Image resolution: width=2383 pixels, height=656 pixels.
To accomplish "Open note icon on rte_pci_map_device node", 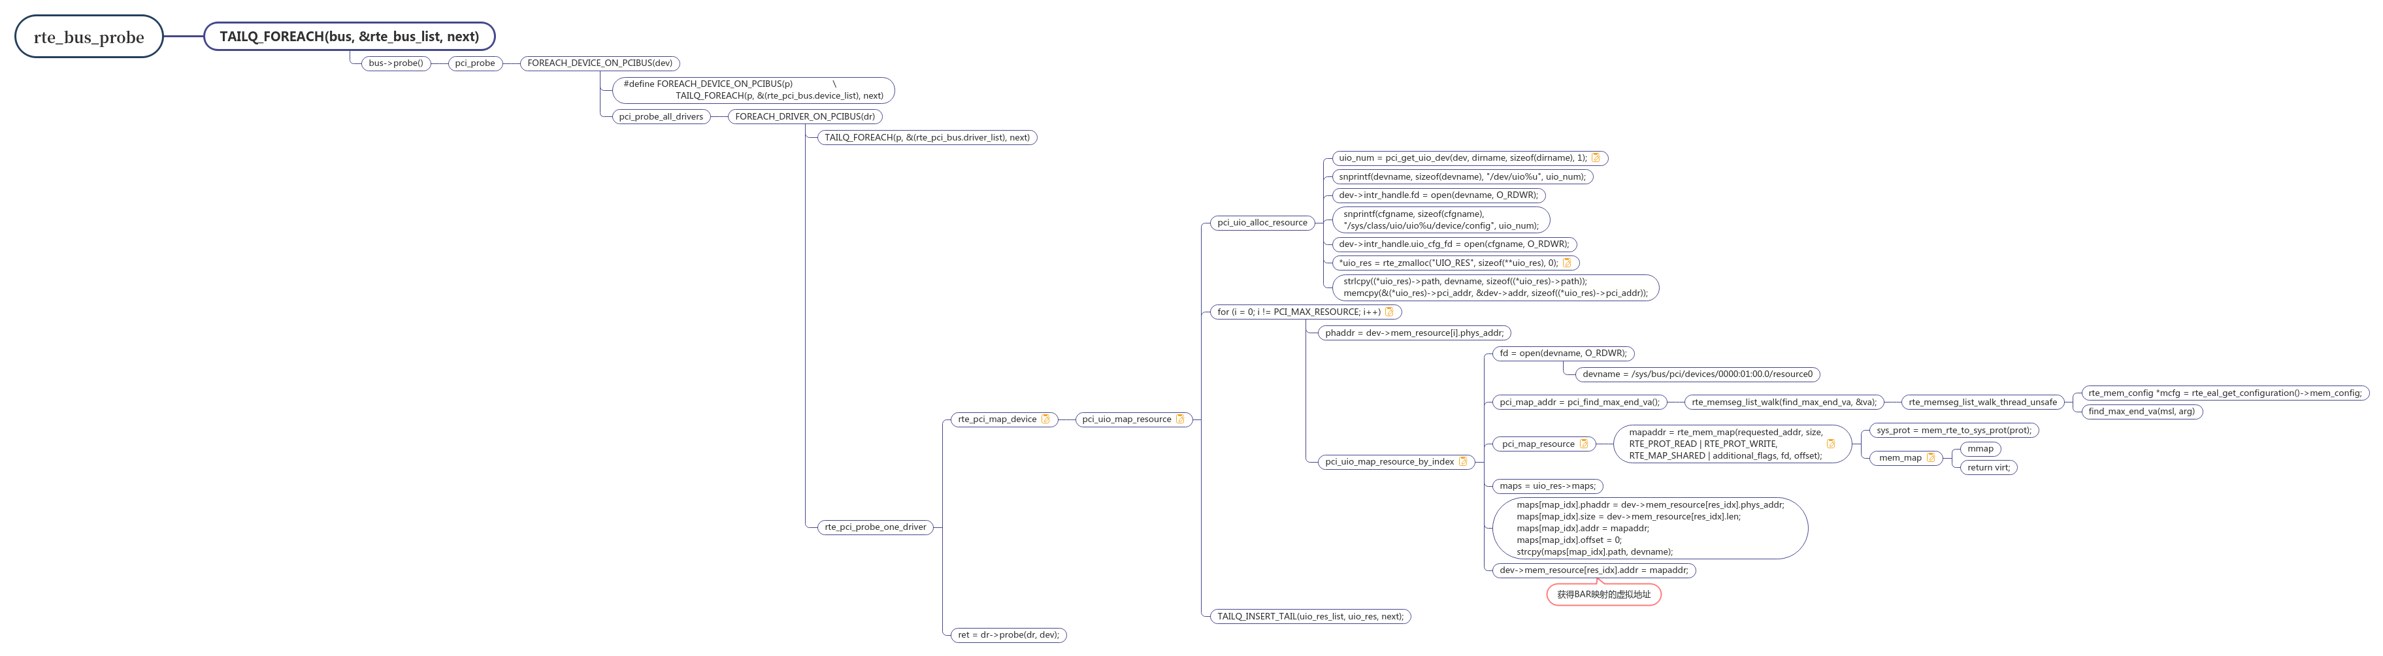I will [1045, 419].
